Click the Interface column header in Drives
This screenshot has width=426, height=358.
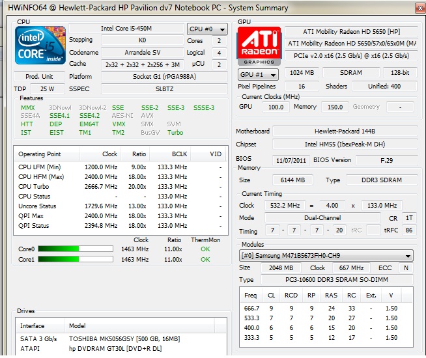(x=40, y=325)
